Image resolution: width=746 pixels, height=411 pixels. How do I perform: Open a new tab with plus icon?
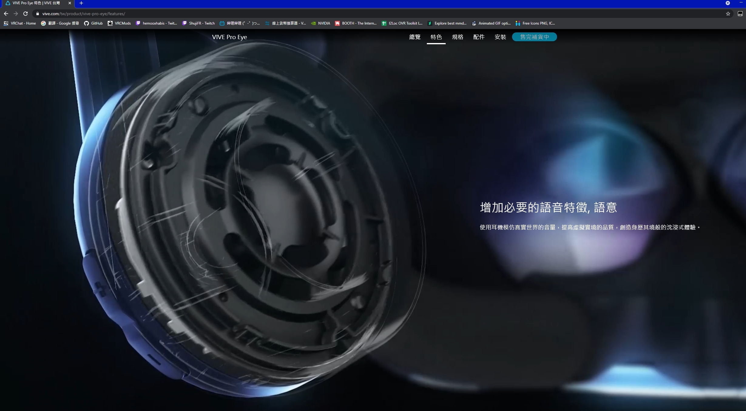point(81,3)
